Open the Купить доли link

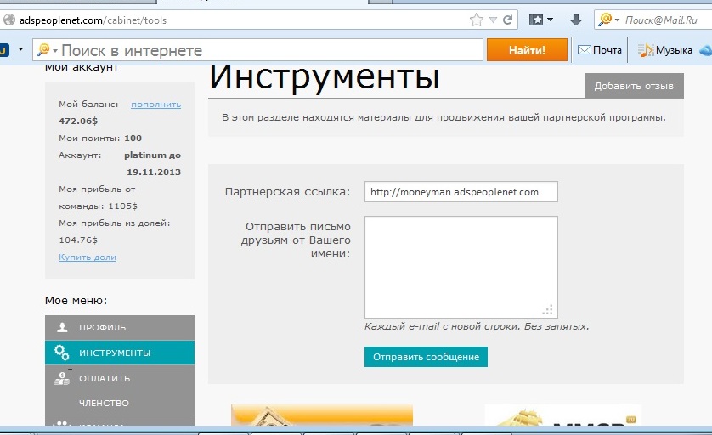88,257
